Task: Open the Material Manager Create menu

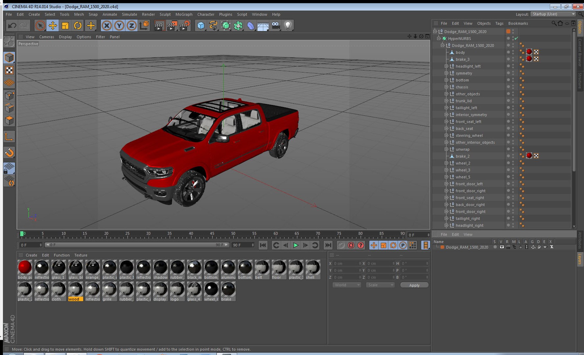Action: pos(31,255)
